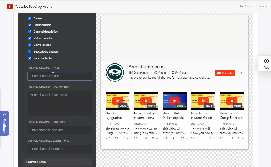Click the by ArenaCommerce link
This screenshot has width=271, height=167.
254,7
